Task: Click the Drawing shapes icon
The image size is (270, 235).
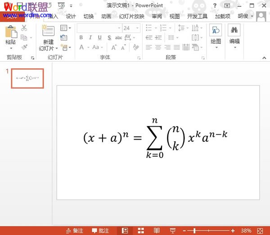Action: pyautogui.click(x=216, y=30)
